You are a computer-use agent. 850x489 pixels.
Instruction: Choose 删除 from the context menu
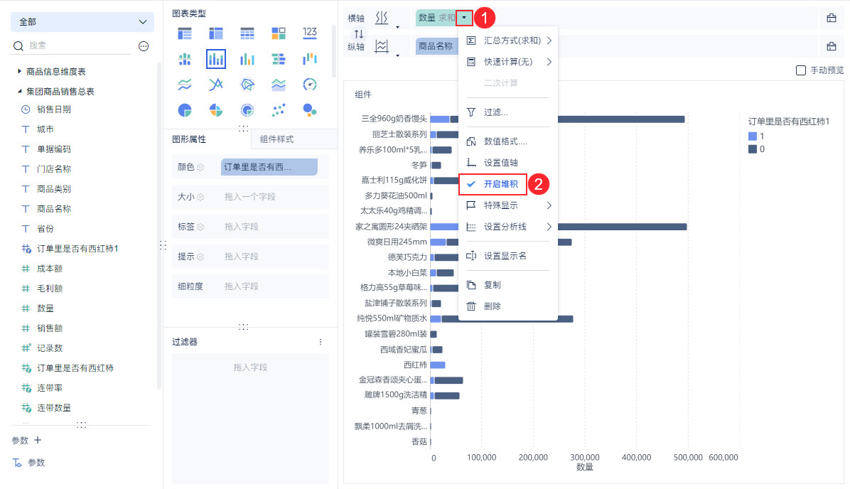click(508, 306)
